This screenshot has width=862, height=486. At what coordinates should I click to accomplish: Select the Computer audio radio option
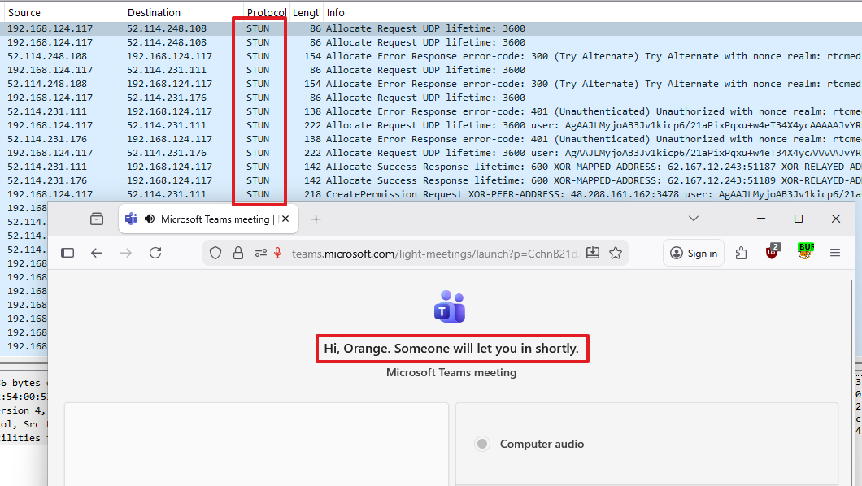(x=483, y=444)
